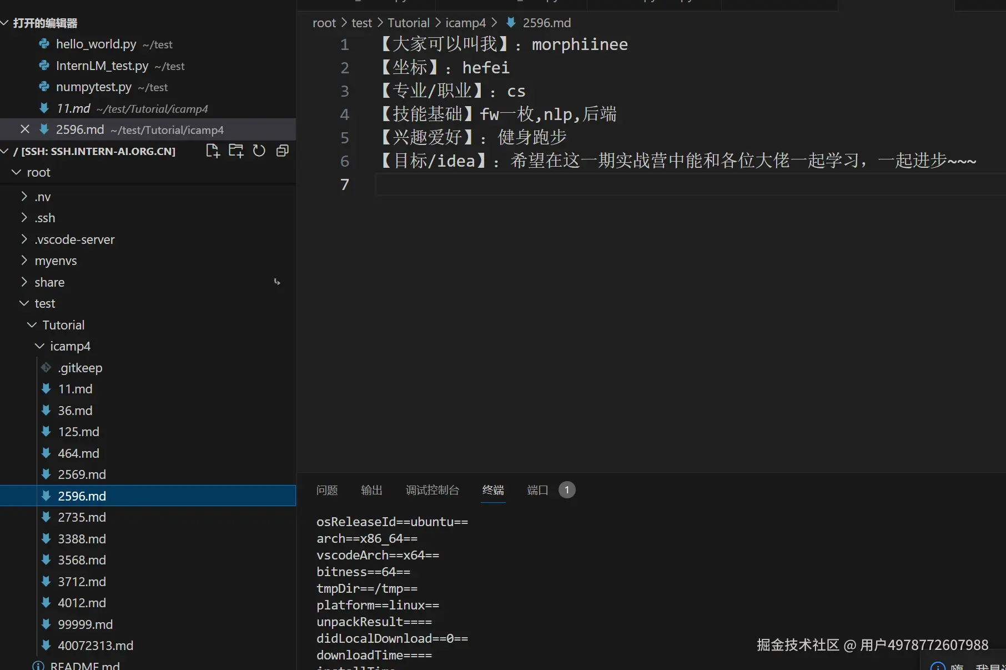Place cursor on empty editor line 7
The image size is (1006, 670).
[x=691, y=184]
